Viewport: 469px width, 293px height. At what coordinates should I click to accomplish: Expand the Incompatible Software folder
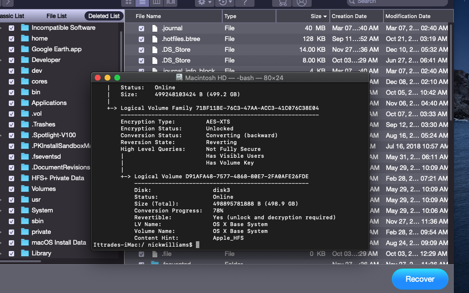click(1, 28)
